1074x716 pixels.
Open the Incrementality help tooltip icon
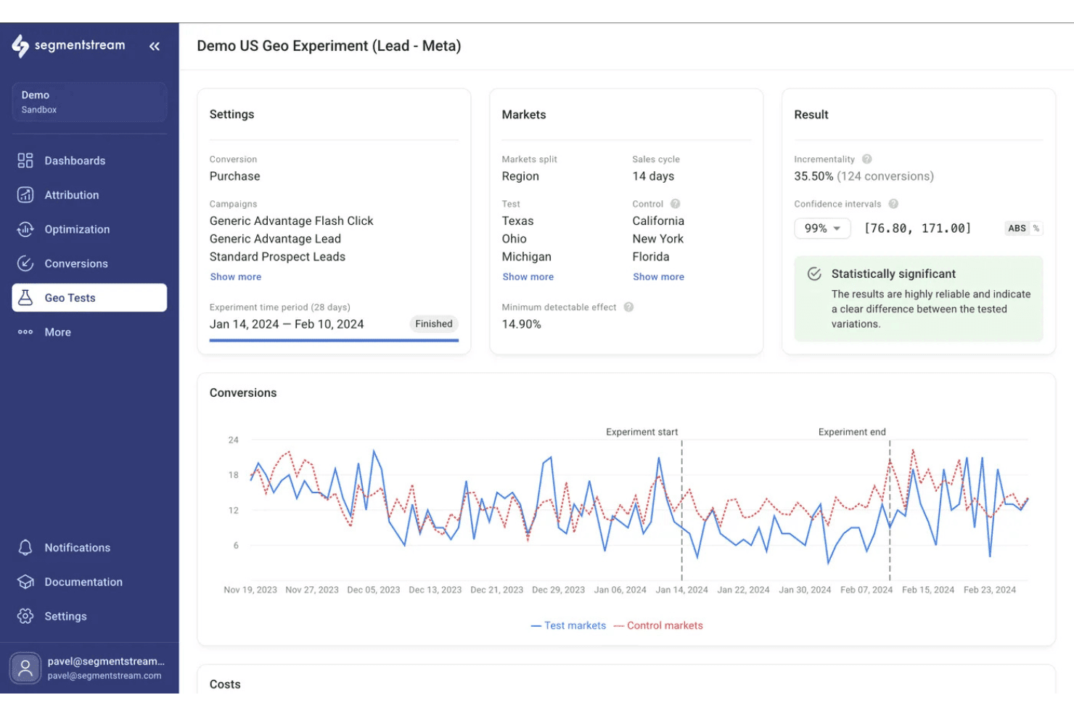click(866, 160)
